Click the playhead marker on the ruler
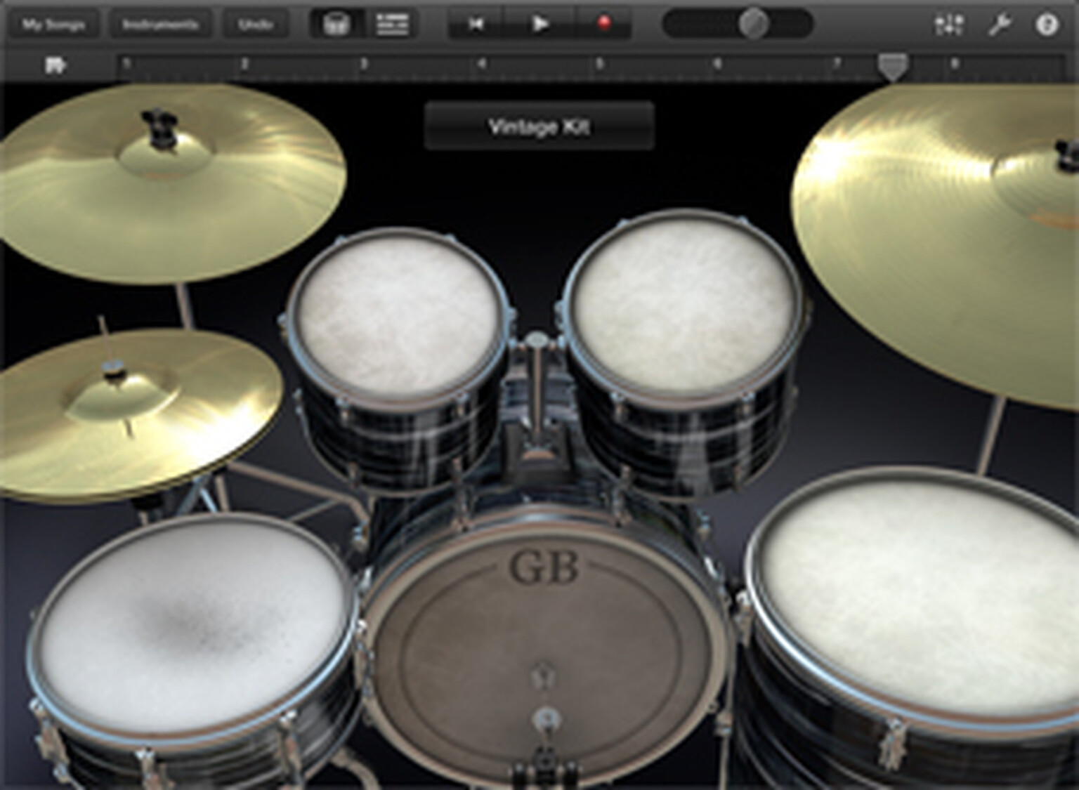The height and width of the screenshot is (790, 1079). point(893,67)
